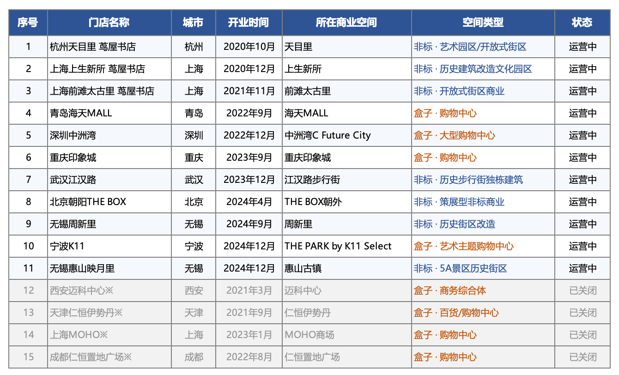Select the 状态 header cell
Screen dimensions: 619x375
(582, 23)
